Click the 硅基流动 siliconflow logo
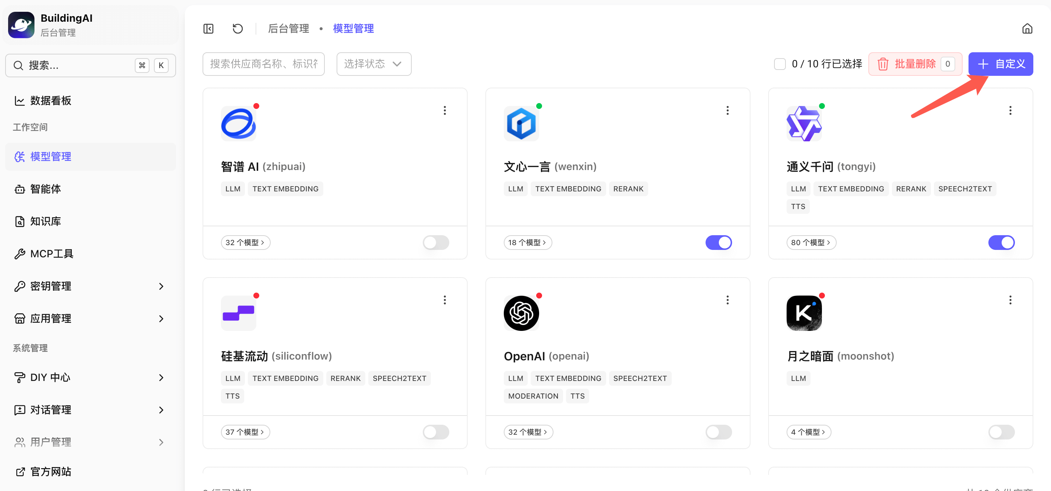 click(x=238, y=313)
